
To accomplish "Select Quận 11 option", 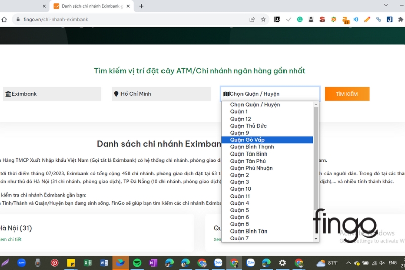I will coord(267,196).
